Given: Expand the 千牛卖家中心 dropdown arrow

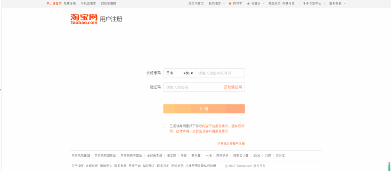Looking at the screenshot, I should (325, 4).
